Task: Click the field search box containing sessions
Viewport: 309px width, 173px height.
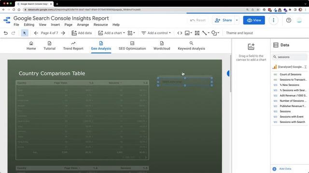Action: tap(289, 57)
